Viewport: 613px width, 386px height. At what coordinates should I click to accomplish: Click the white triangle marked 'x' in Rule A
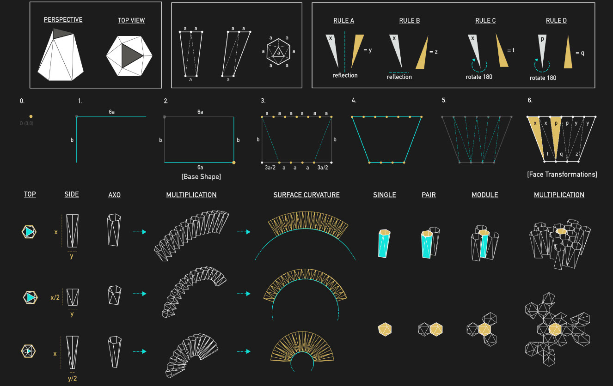333,50
